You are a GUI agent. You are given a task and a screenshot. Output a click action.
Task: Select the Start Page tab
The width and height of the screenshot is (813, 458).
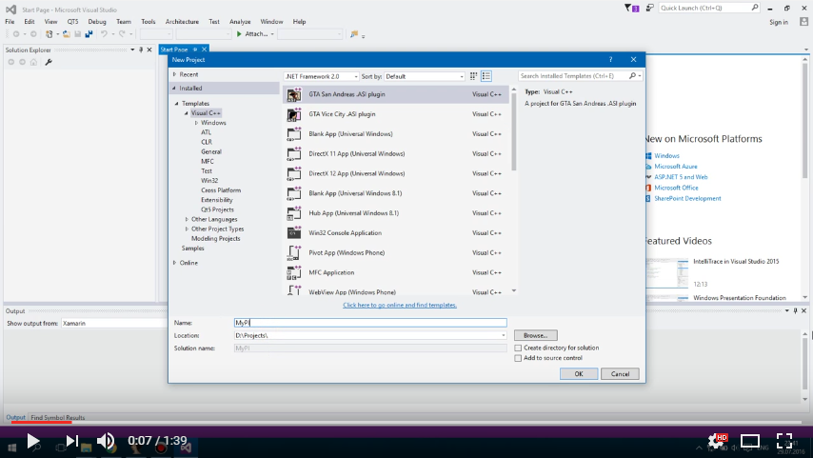pyautogui.click(x=174, y=50)
